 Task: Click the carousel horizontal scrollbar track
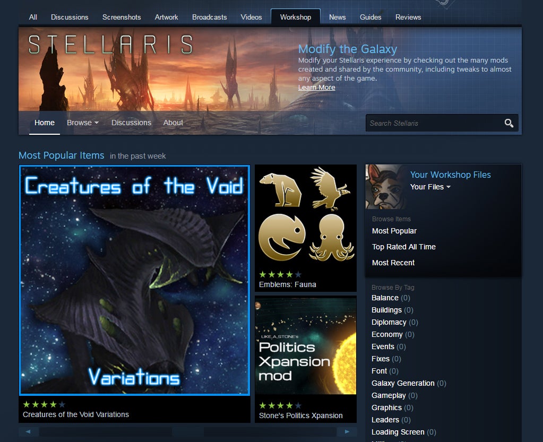pos(188,431)
